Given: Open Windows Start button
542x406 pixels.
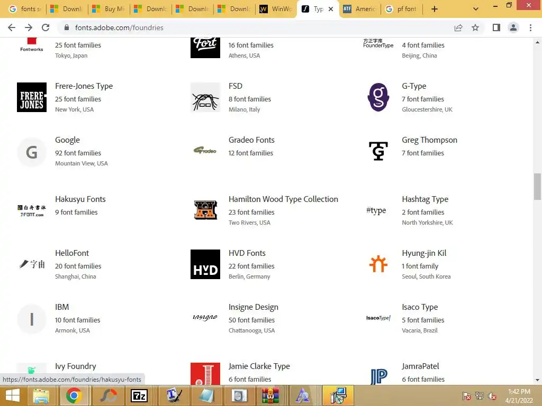Looking at the screenshot, I should coord(13,395).
